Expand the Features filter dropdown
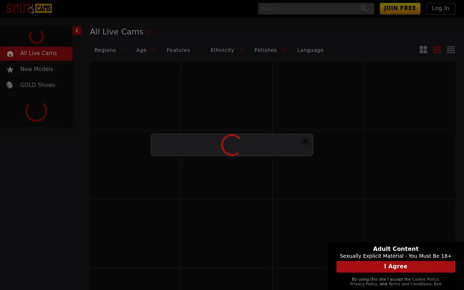 tap(183, 50)
